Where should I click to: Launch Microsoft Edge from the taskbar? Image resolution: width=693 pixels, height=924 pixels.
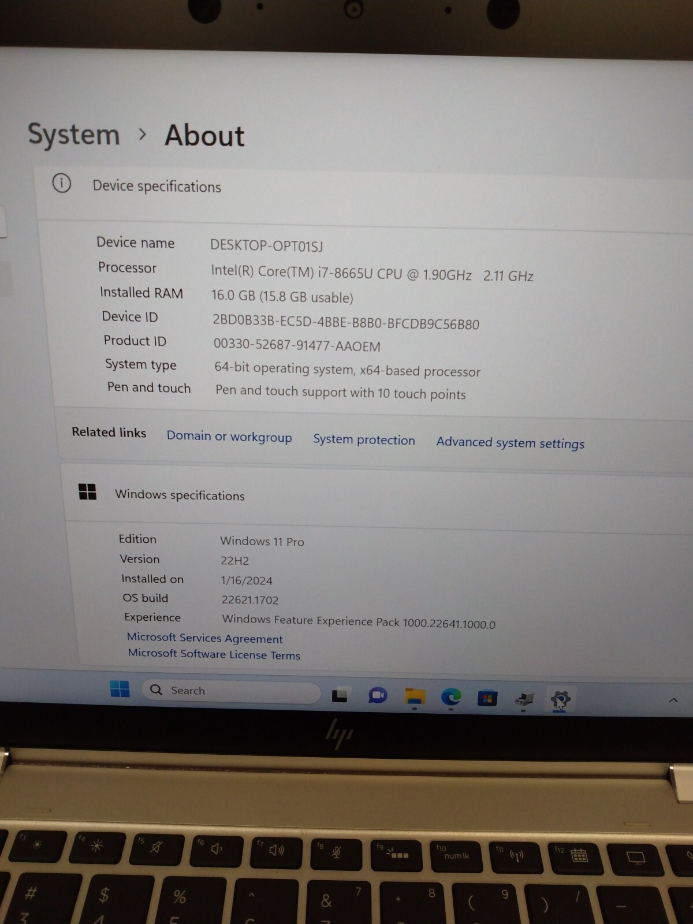point(451,698)
